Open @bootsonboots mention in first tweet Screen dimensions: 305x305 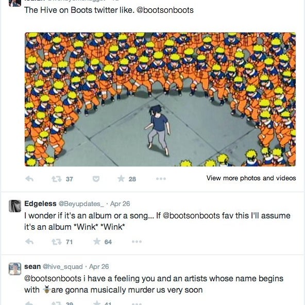(165, 10)
